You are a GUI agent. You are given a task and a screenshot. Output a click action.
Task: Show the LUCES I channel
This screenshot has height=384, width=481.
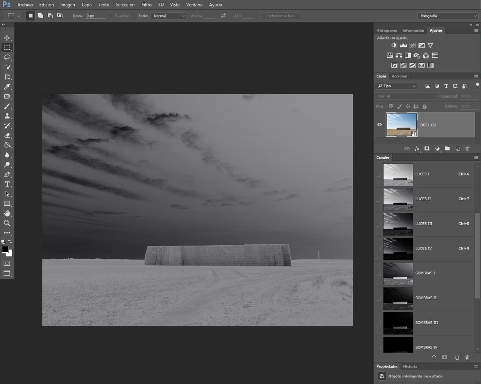[x=378, y=174]
